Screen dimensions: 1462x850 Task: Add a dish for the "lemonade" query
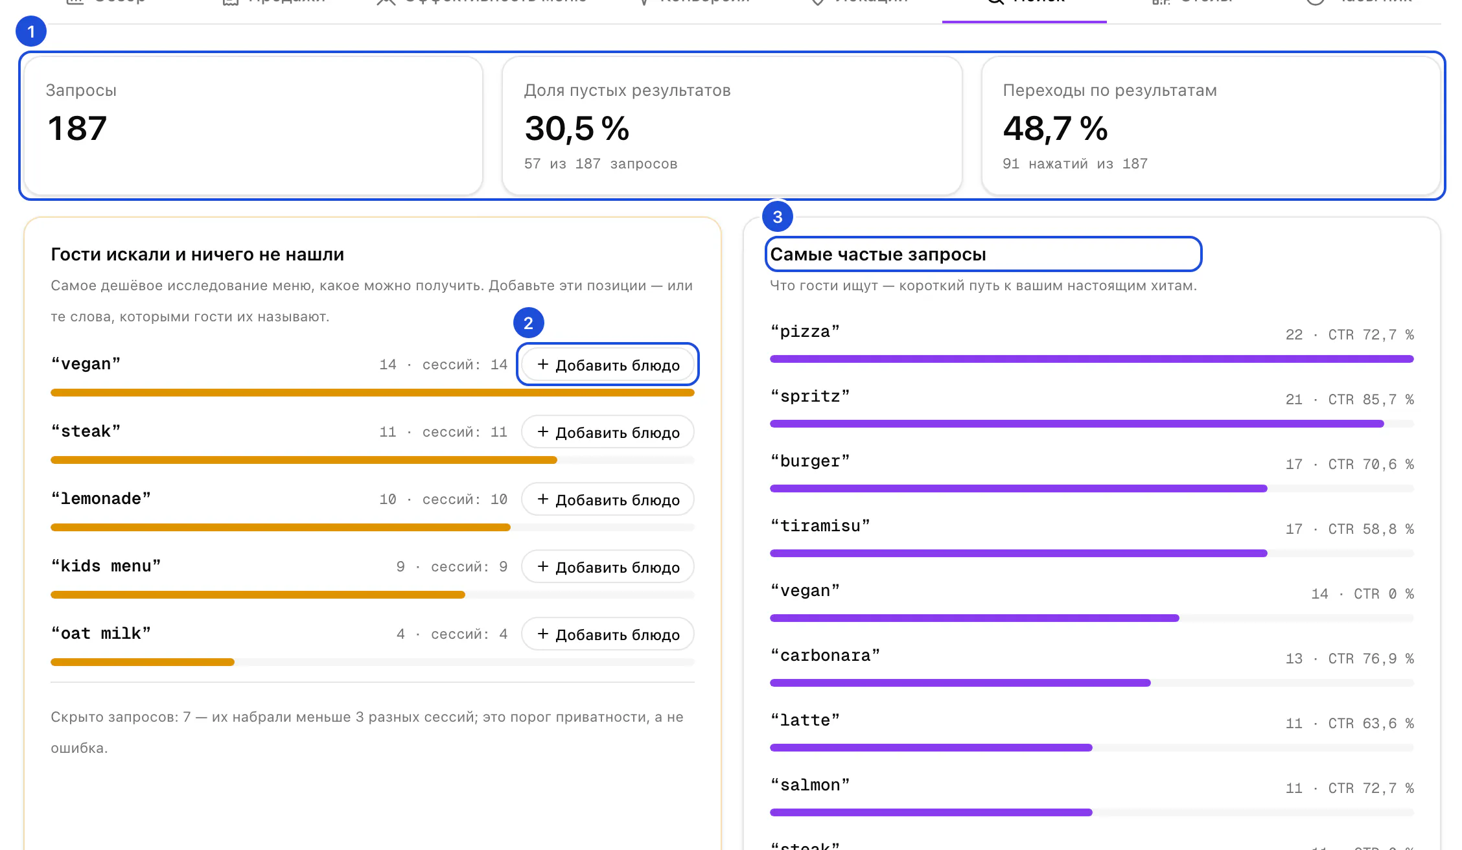tap(607, 499)
